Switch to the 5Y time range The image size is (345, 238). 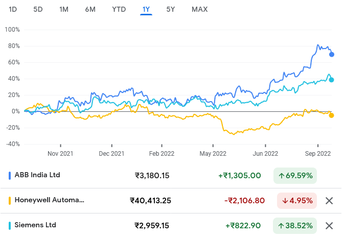pos(172,9)
